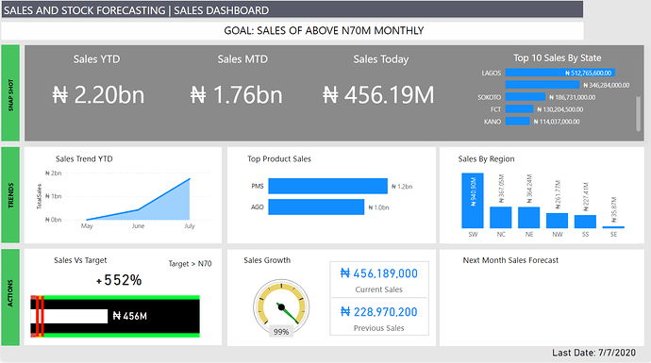The width and height of the screenshot is (651, 363).
Task: Click the SOKOTO sales bar
Action: click(x=526, y=97)
